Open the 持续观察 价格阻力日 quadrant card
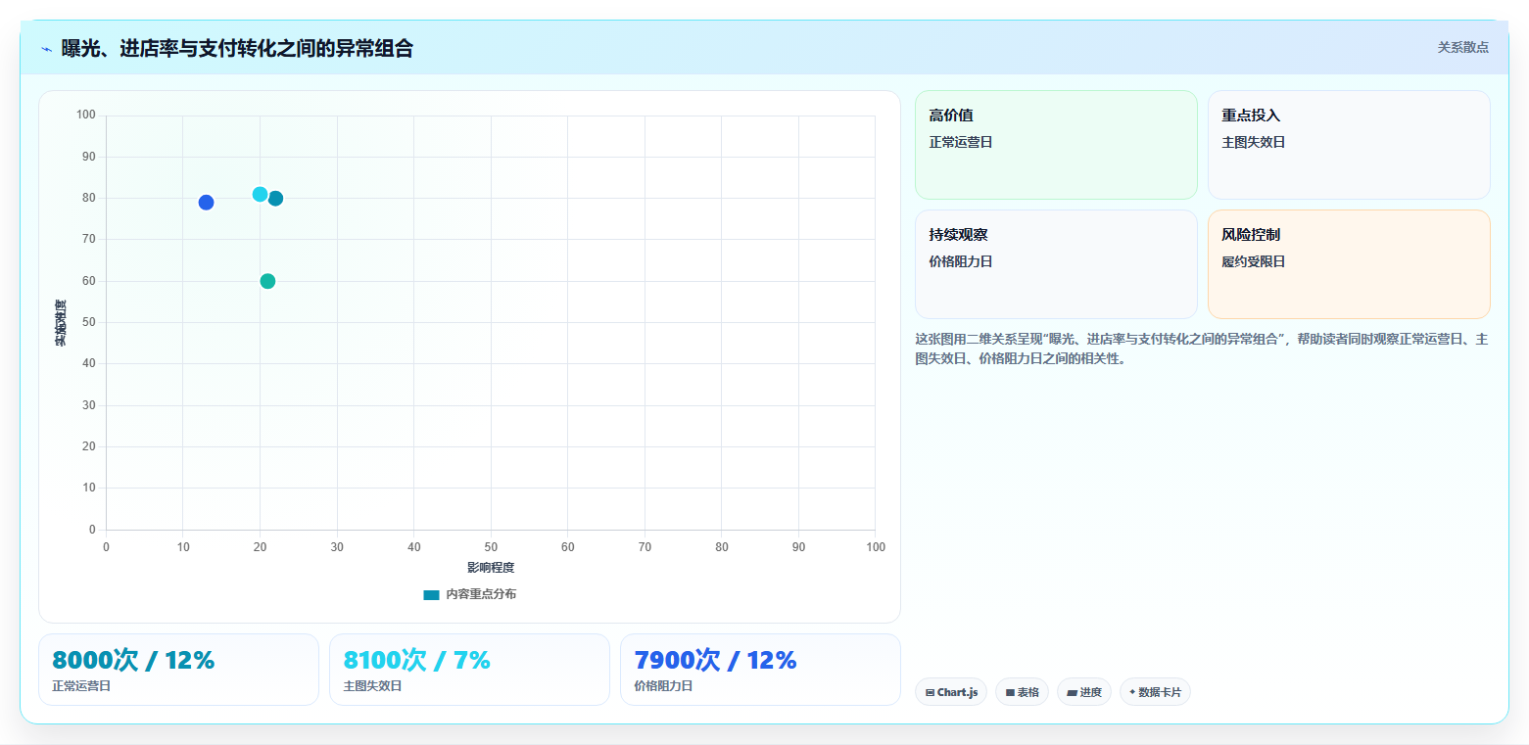 pos(1056,264)
